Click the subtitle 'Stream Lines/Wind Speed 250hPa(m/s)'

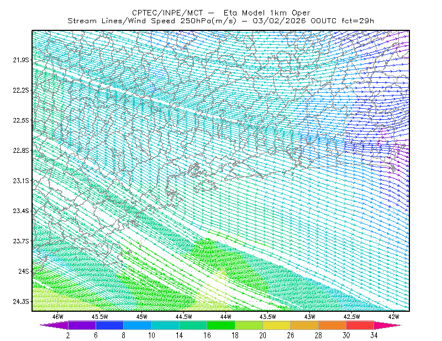click(x=151, y=21)
